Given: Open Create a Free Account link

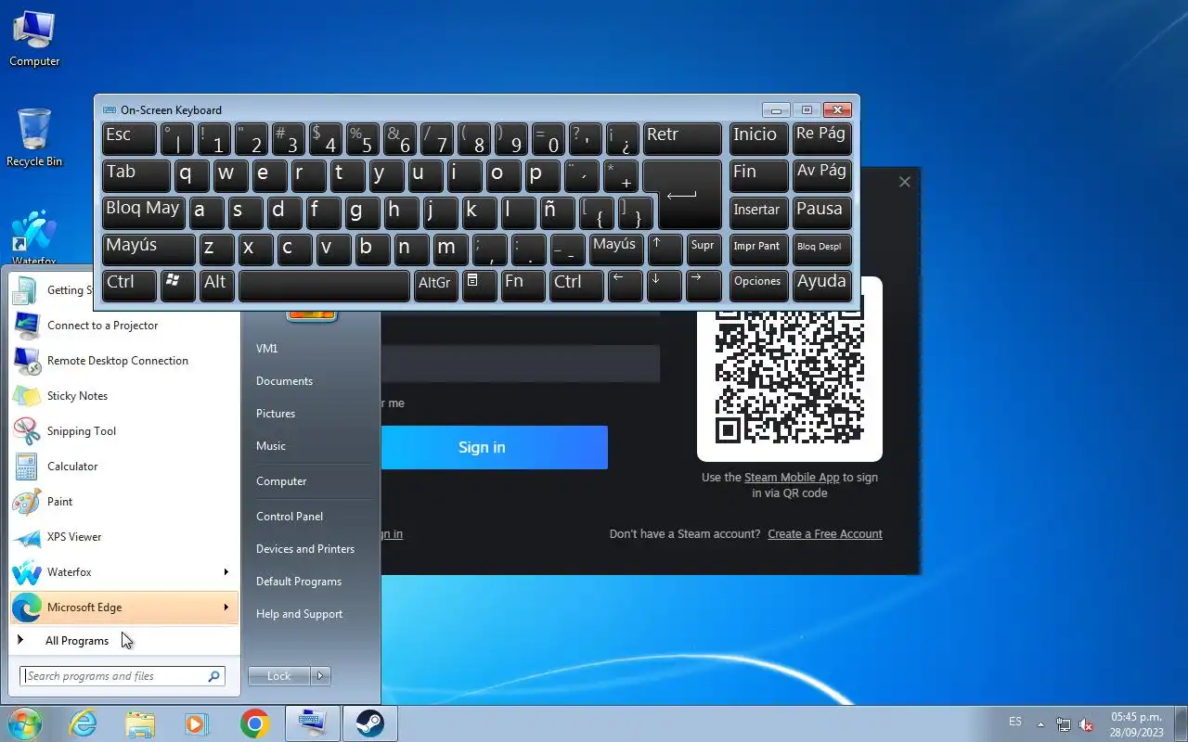Looking at the screenshot, I should coord(825,534).
